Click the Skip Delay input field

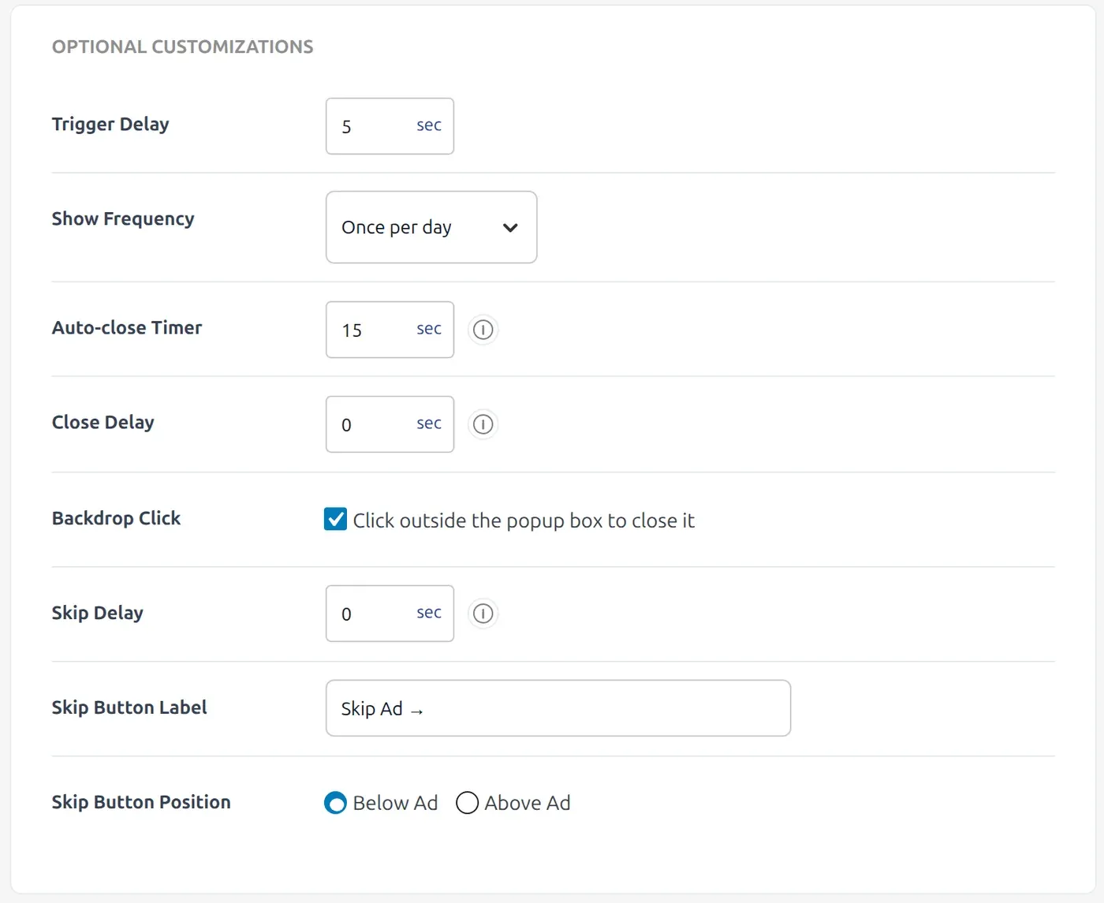[x=390, y=614]
